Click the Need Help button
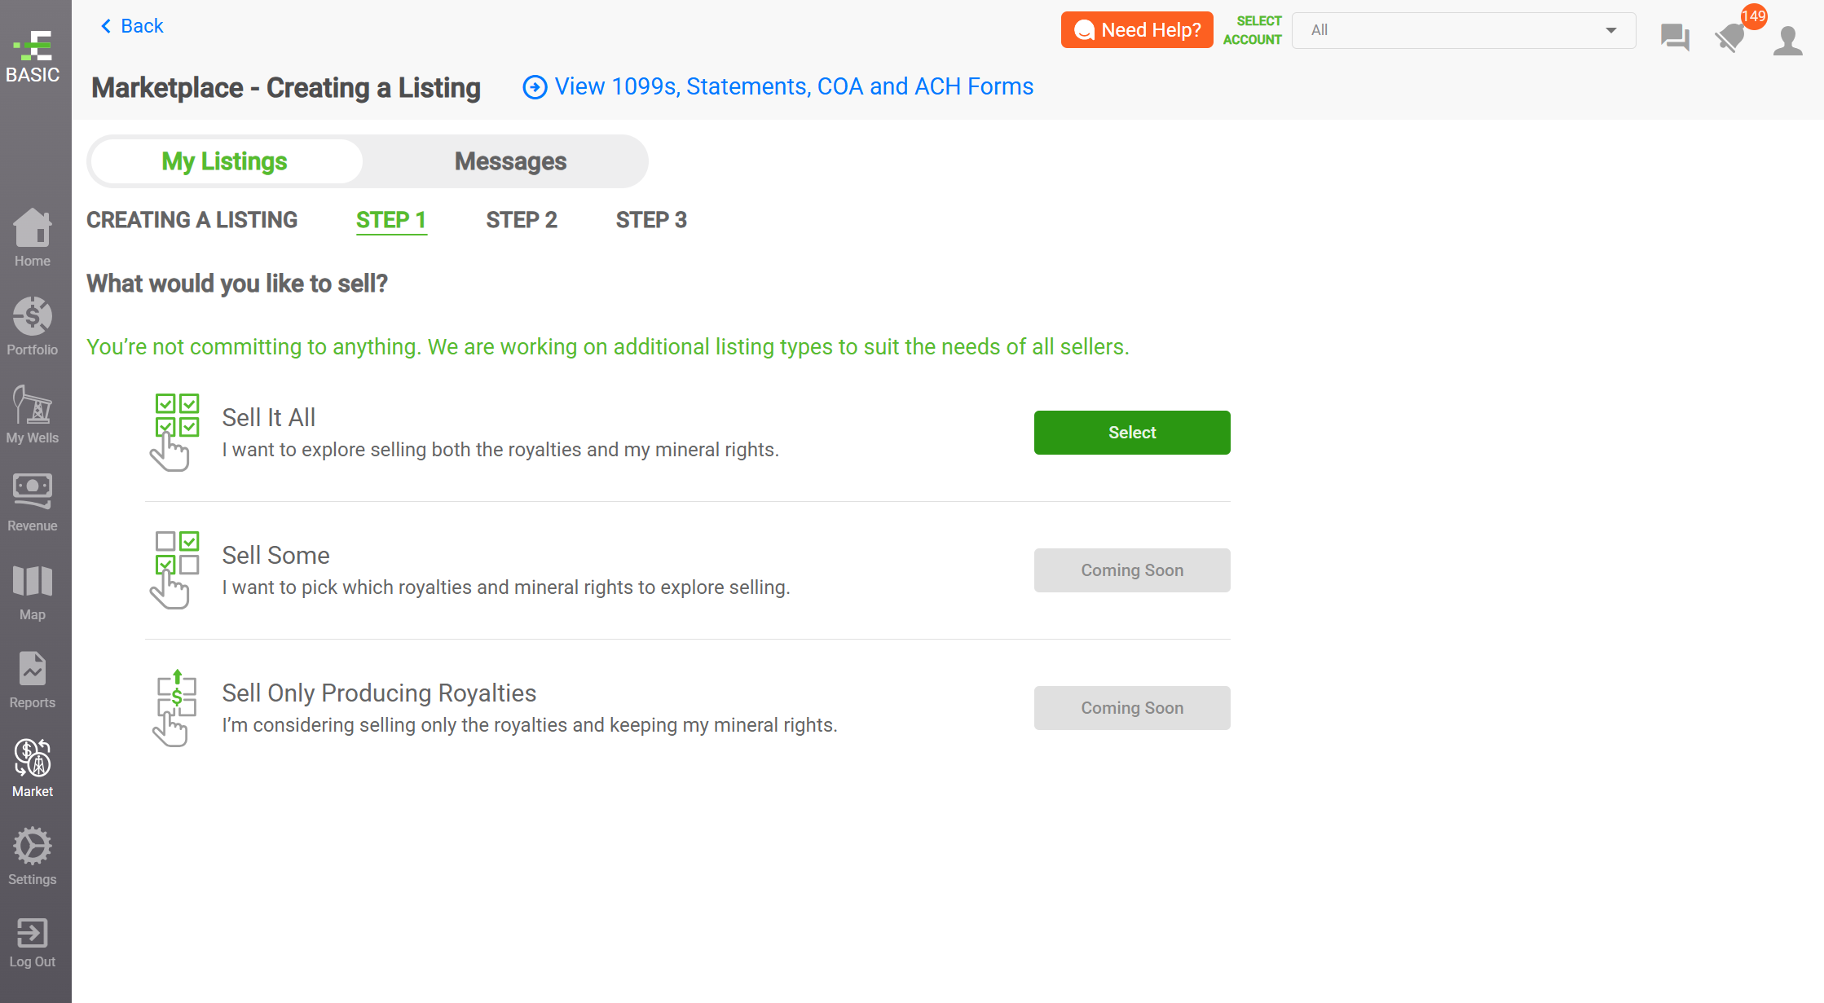 point(1136,29)
